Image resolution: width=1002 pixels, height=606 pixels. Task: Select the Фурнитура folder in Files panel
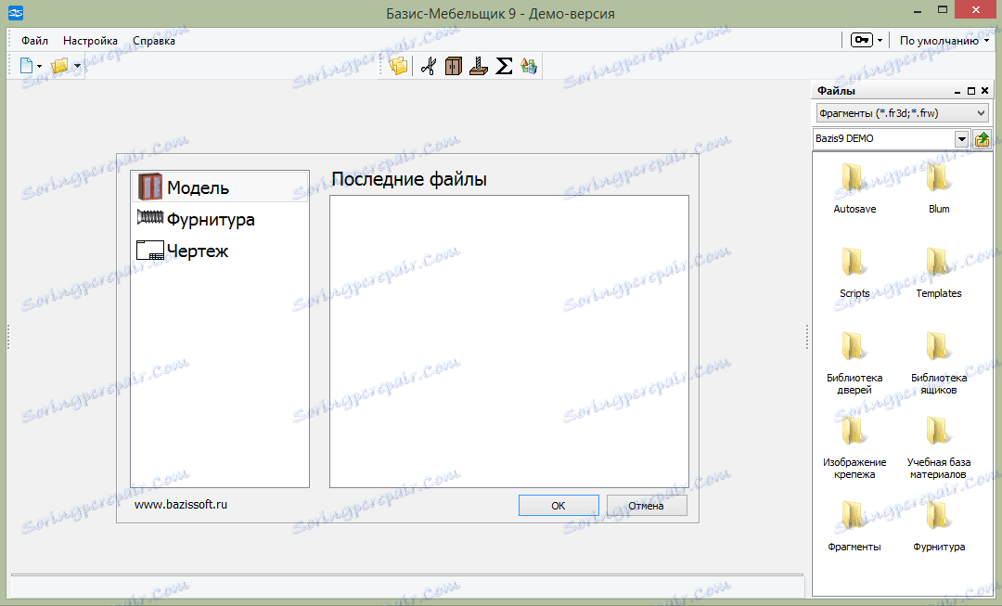point(939,526)
